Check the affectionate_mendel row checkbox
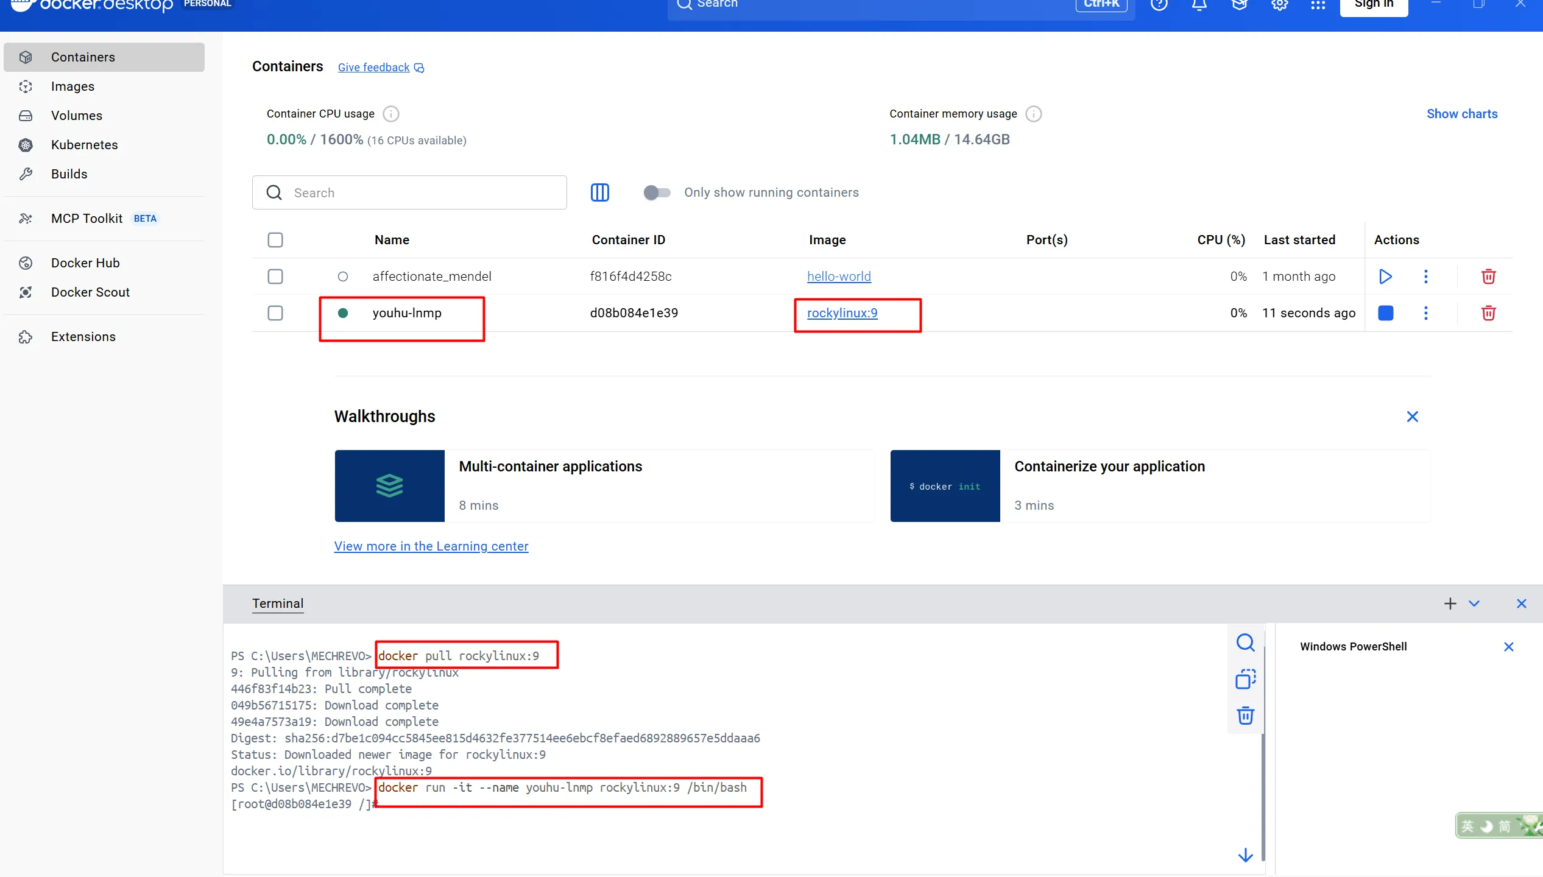This screenshot has height=877, width=1543. [275, 276]
